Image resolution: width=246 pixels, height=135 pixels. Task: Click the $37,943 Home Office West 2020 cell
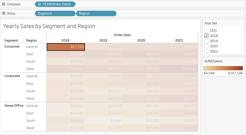pyautogui.click(x=141, y=128)
